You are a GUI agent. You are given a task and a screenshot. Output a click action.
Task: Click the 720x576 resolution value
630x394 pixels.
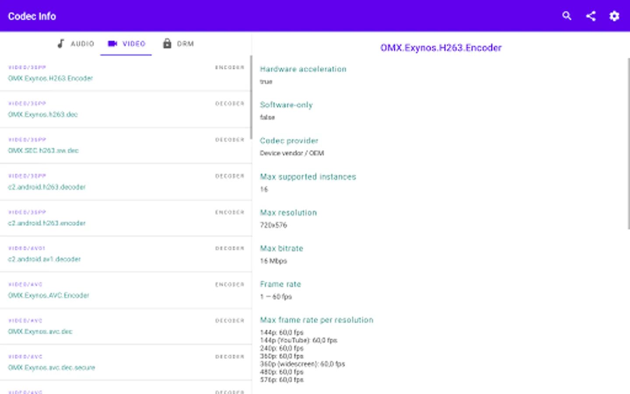[x=273, y=225]
